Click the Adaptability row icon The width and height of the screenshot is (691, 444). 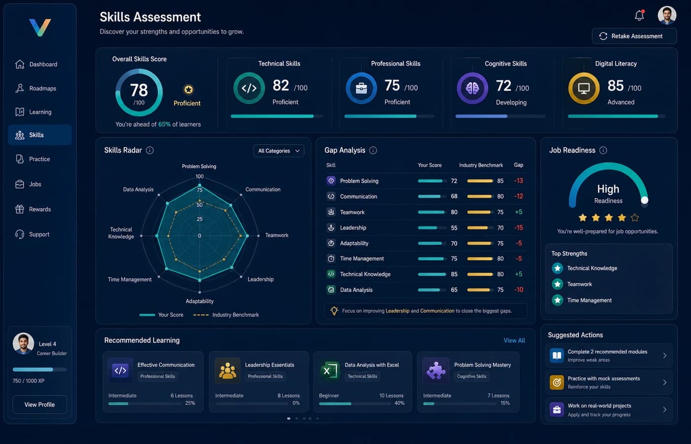(331, 243)
